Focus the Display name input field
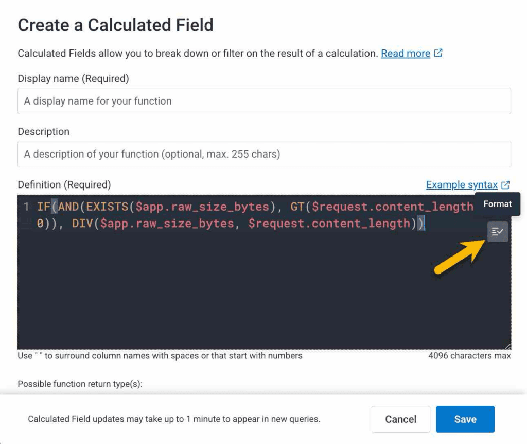527x444 pixels. (264, 101)
